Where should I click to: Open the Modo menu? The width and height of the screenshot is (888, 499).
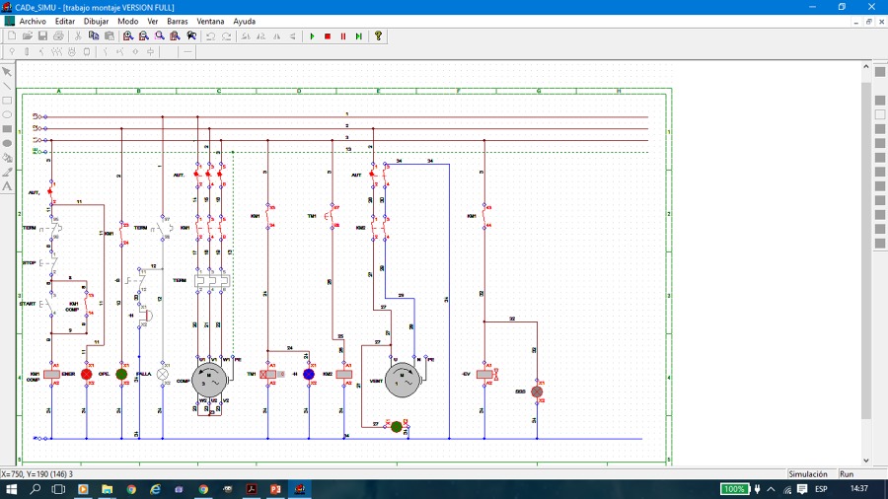pos(128,21)
